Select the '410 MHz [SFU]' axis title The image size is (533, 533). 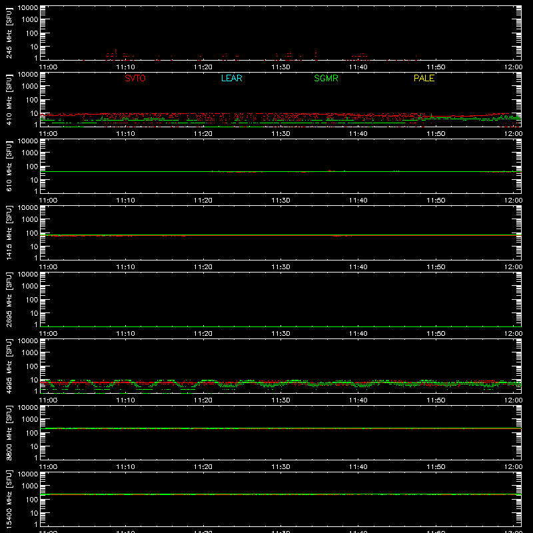click(x=9, y=99)
